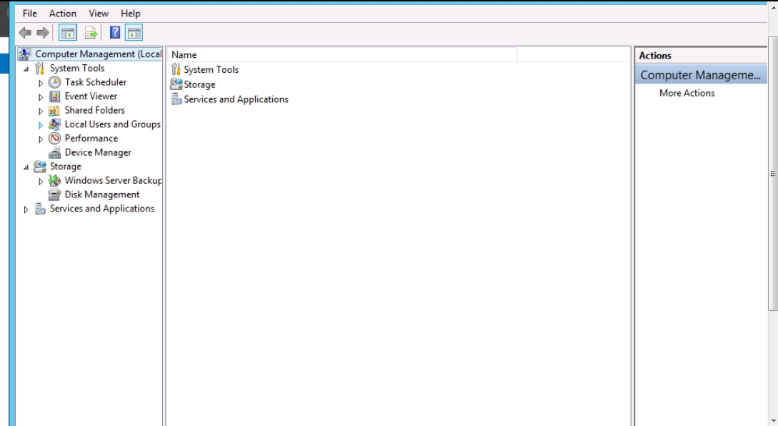
Task: Open the Action menu
Action: pos(63,14)
